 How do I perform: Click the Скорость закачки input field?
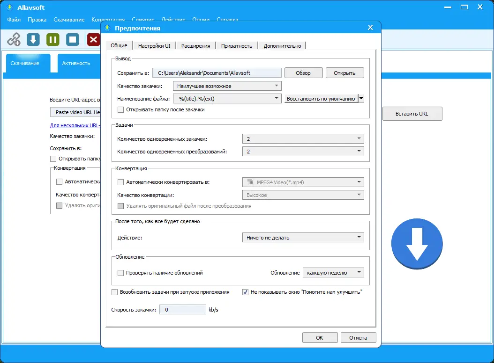pyautogui.click(x=183, y=310)
